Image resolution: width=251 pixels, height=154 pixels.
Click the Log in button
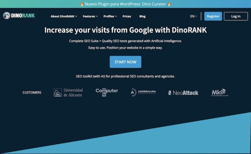(x=236, y=16)
